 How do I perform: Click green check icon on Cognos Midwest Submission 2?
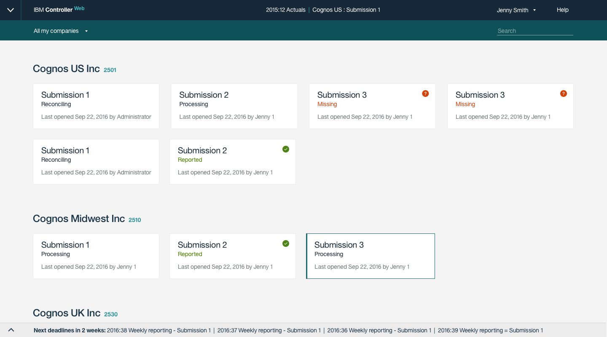286,243
